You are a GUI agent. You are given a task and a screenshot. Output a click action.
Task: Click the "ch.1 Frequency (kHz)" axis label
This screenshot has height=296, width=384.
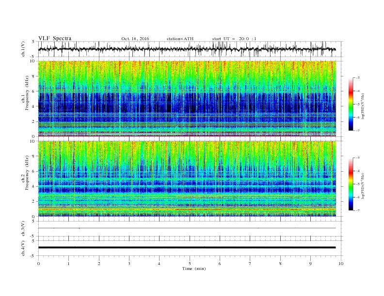tap(26, 93)
